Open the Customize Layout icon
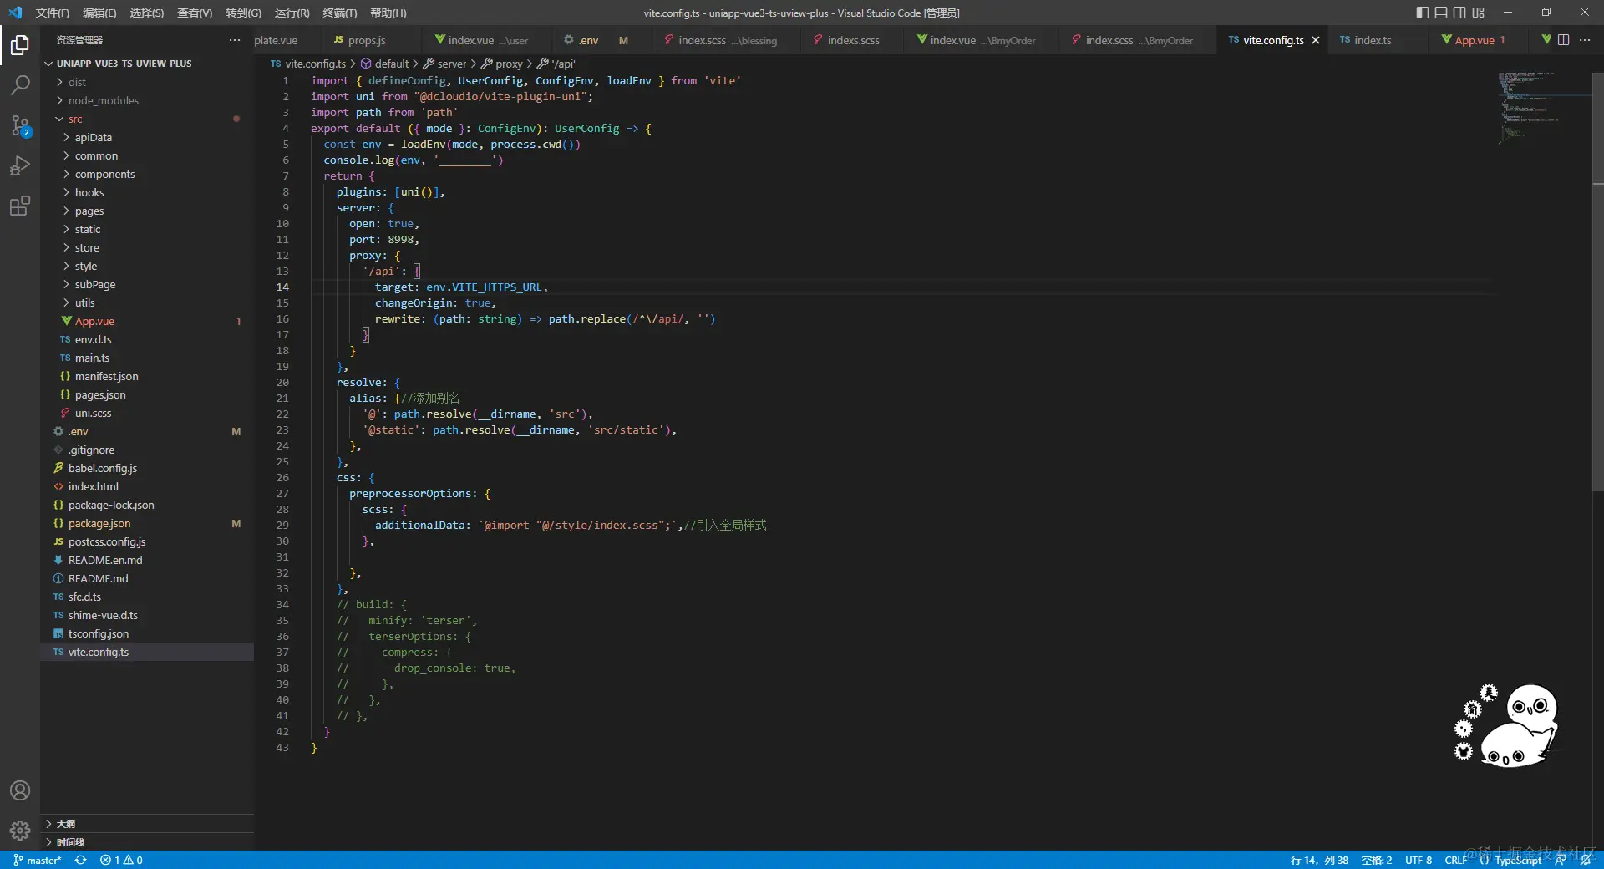 tap(1479, 13)
